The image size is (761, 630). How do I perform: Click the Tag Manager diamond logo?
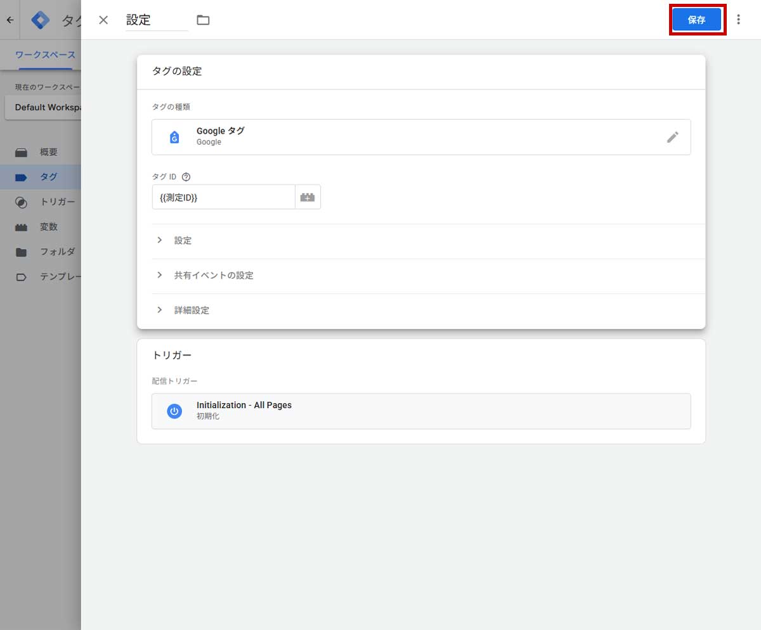41,20
